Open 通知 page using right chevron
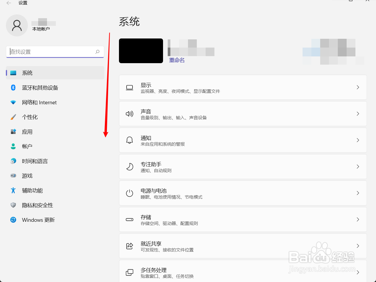This screenshot has width=376, height=282. pos(358,140)
